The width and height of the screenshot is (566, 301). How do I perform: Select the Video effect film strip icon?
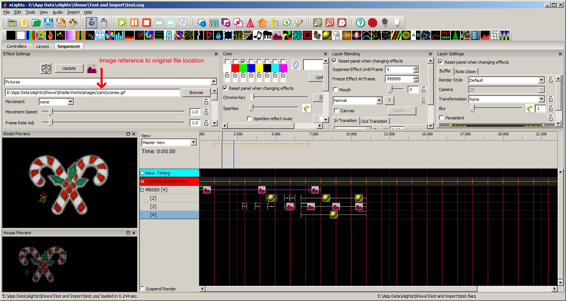point(475,35)
